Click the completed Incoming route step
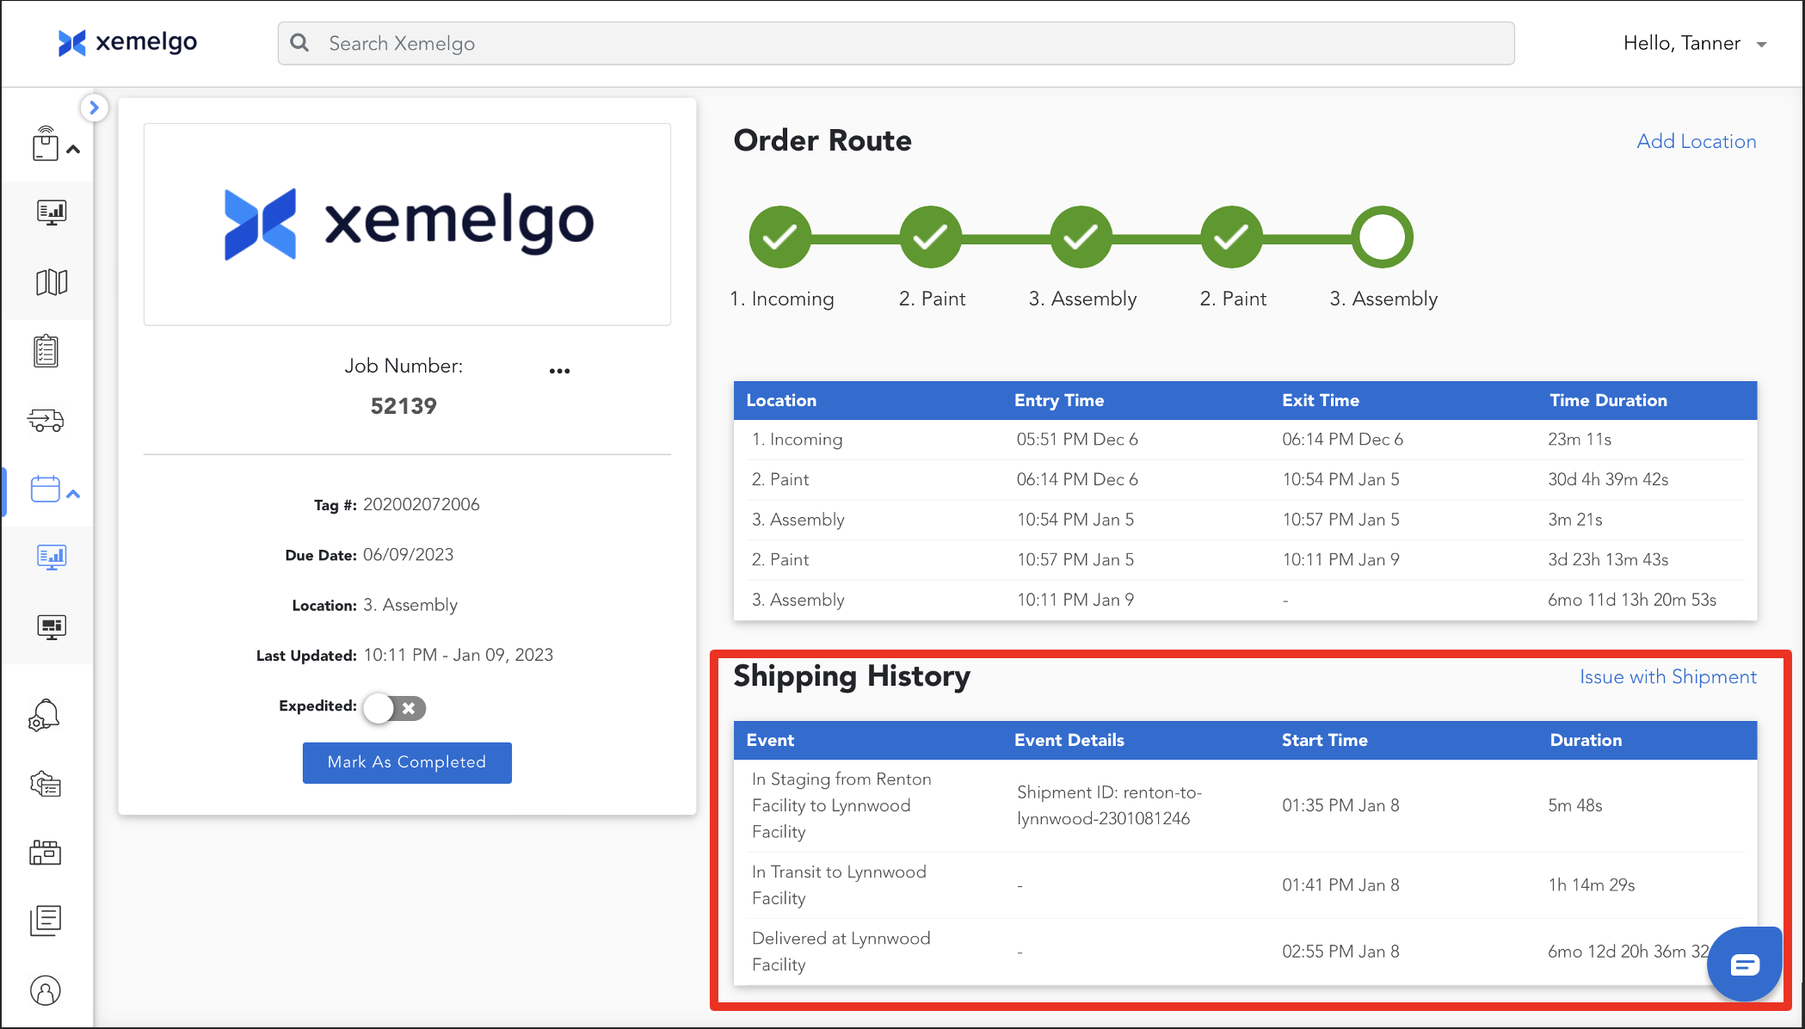This screenshot has width=1805, height=1029. point(779,237)
